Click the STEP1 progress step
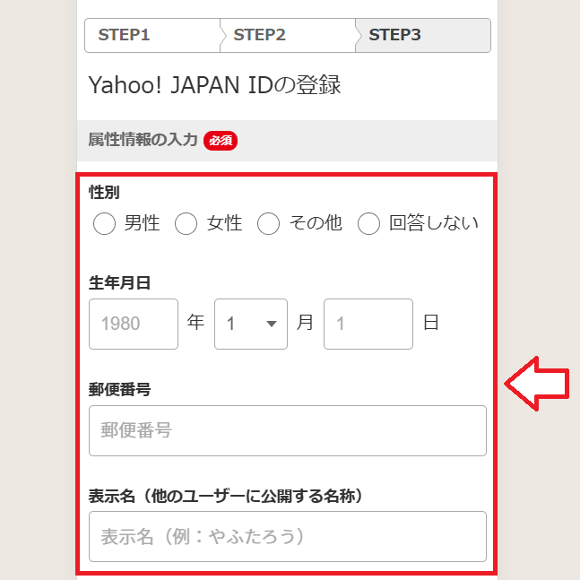Image resolution: width=580 pixels, height=580 pixels. [x=152, y=35]
